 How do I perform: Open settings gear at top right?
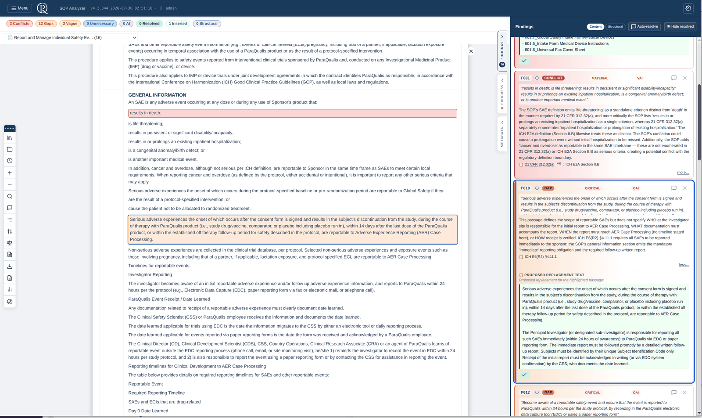tap(688, 8)
